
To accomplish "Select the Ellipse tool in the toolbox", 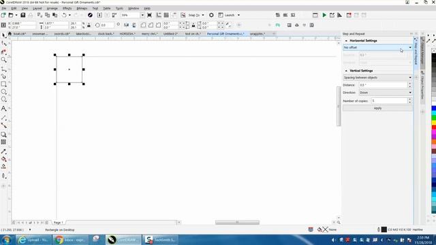I will pos(3,91).
